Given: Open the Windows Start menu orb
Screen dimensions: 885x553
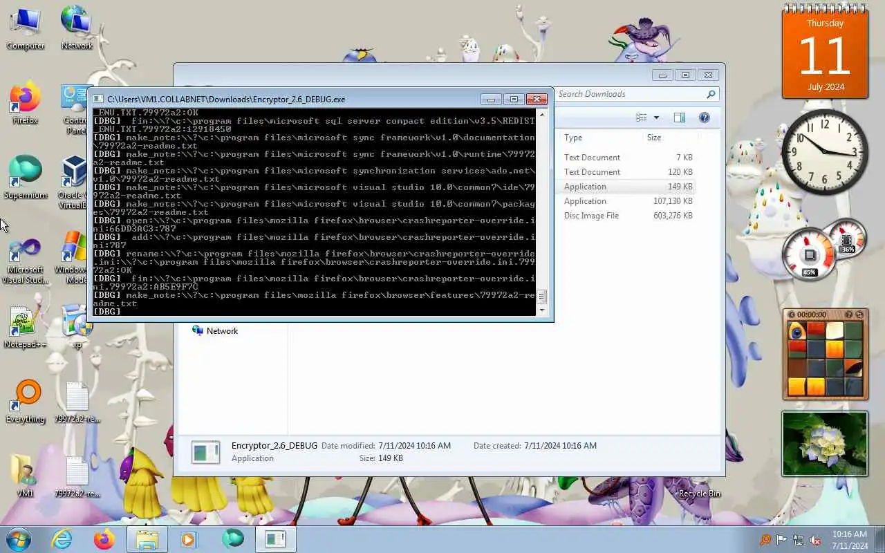Looking at the screenshot, I should tap(19, 539).
